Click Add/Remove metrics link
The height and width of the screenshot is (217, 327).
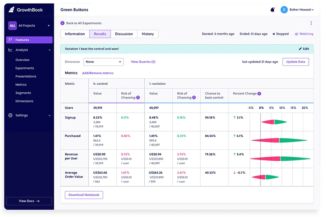[x=98, y=73]
